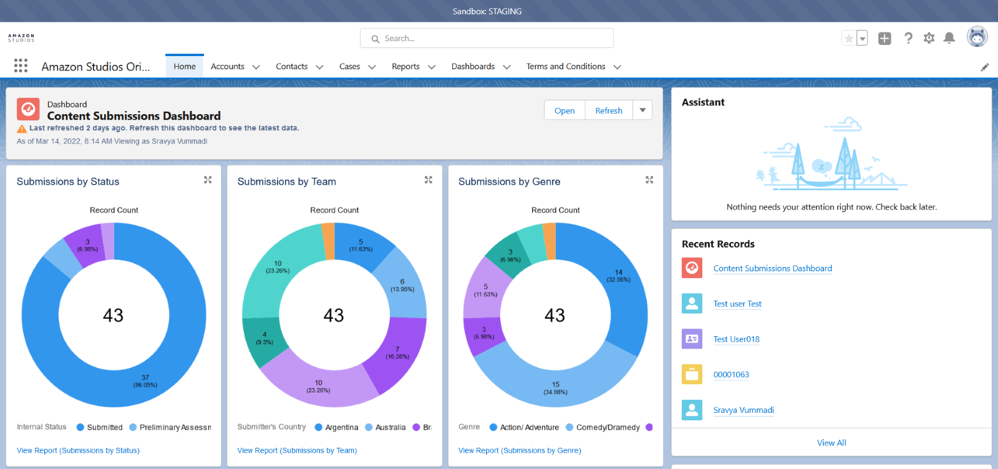This screenshot has width=998, height=469.
Task: Click the stale-data warning triangle icon
Action: [22, 128]
